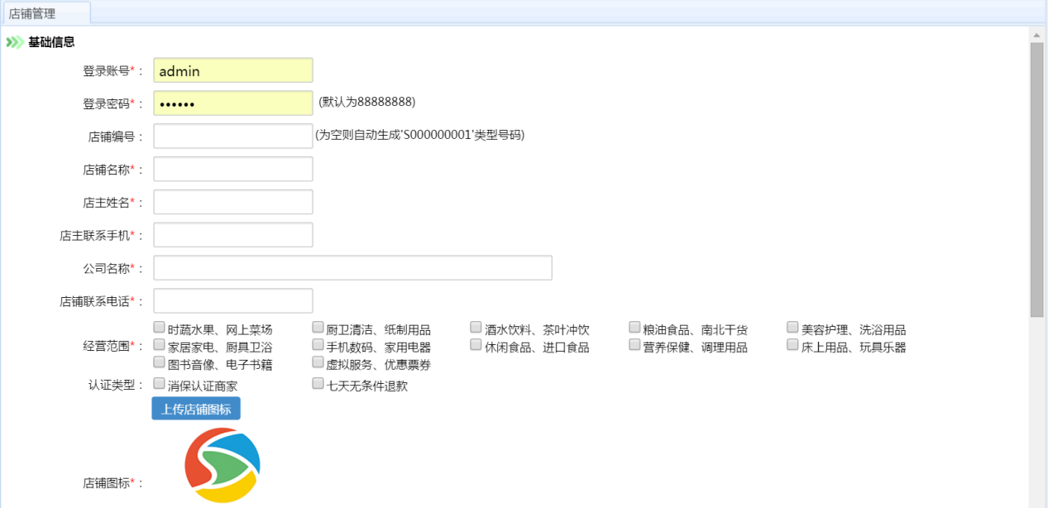Focus the 公司名称 text field
The height and width of the screenshot is (508, 1048).
pyautogui.click(x=352, y=268)
